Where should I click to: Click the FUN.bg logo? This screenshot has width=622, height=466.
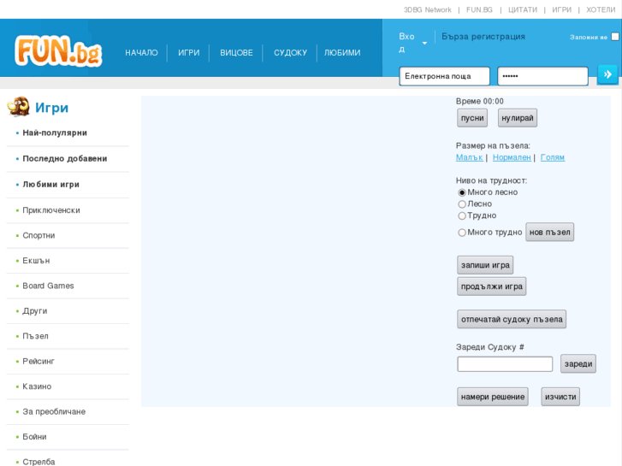click(58, 50)
